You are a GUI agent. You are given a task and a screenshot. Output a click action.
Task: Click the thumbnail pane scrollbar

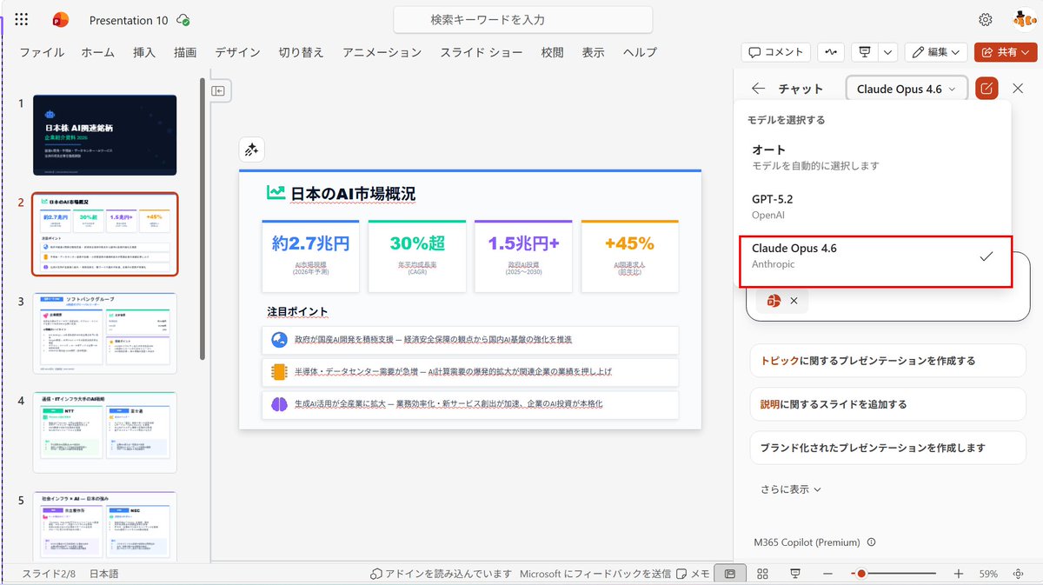203,217
